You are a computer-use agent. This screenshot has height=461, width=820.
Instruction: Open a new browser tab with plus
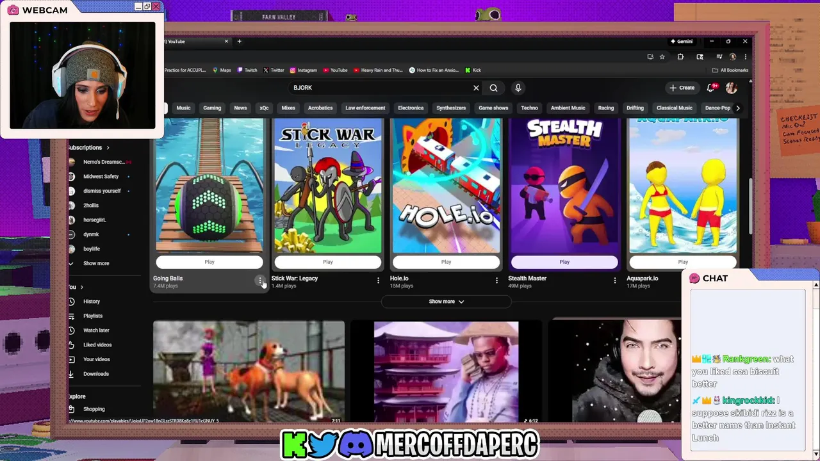pyautogui.click(x=239, y=42)
